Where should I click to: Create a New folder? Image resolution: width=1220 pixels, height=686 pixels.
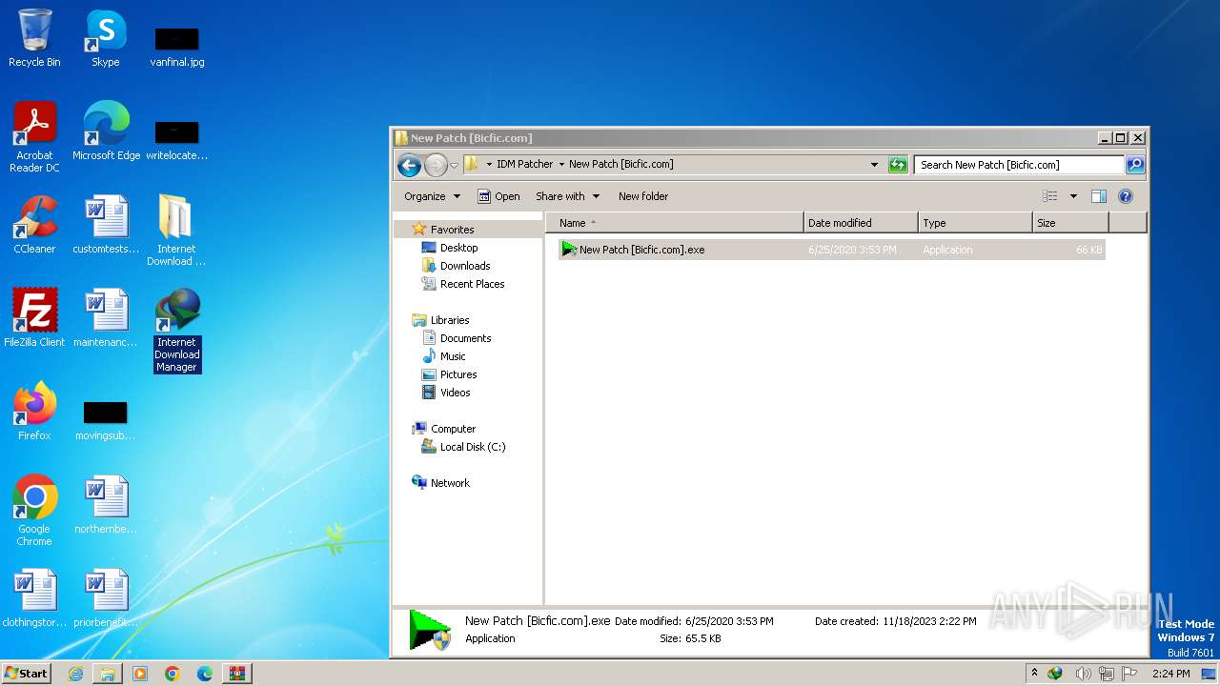pyautogui.click(x=643, y=196)
